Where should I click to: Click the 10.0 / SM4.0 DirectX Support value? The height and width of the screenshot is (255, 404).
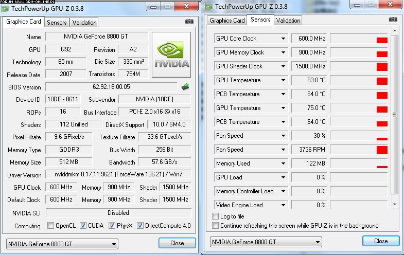(169, 124)
